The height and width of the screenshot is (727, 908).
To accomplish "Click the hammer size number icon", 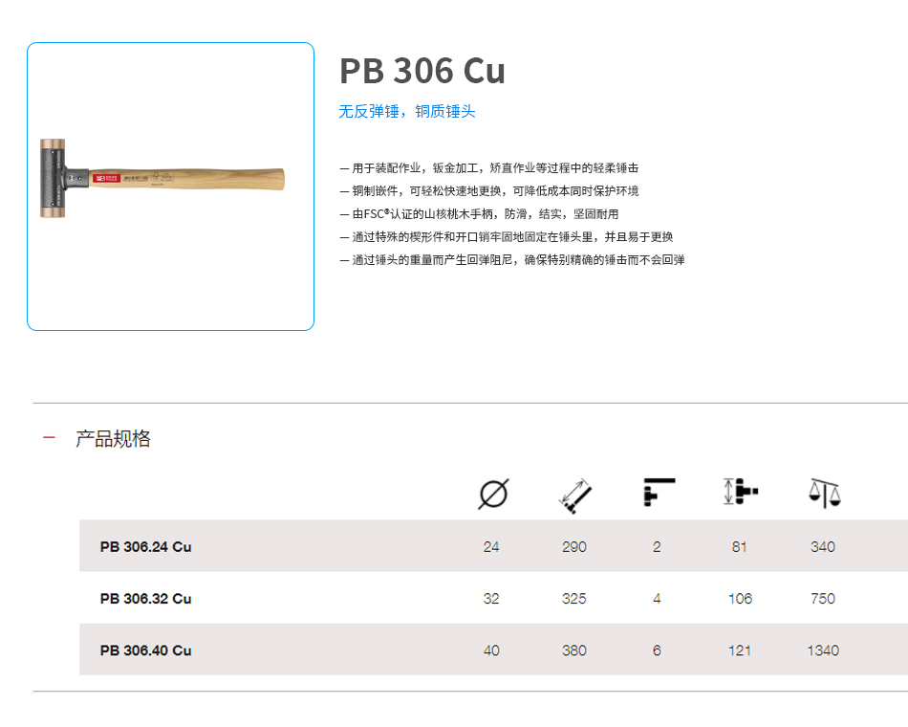I will tap(659, 493).
